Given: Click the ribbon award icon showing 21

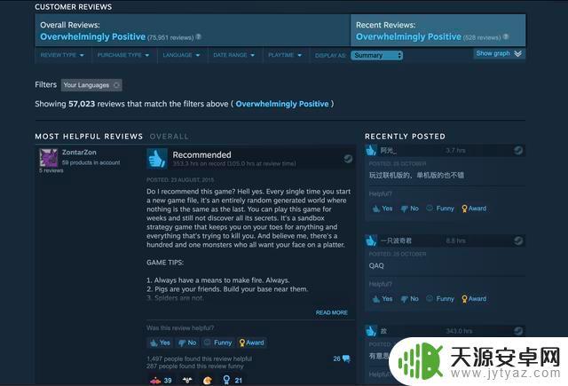Looking at the screenshot, I should click(226, 380).
